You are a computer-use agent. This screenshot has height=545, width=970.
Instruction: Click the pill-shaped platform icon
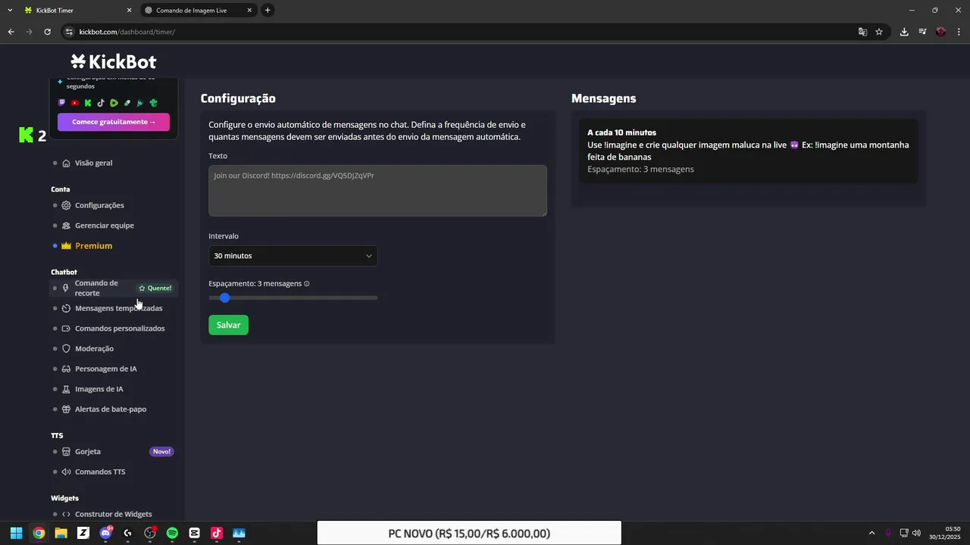(127, 103)
